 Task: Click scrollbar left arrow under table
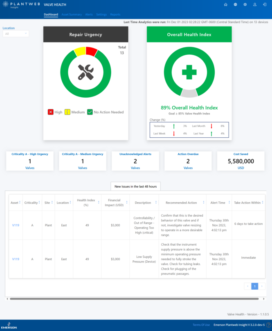[7, 299]
